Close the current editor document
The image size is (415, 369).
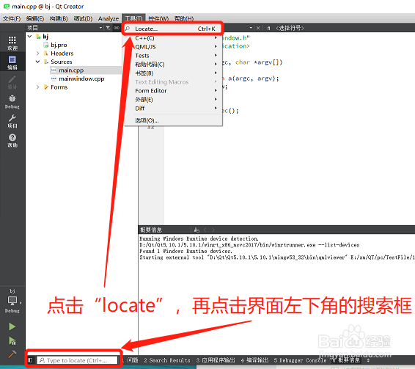258,28
